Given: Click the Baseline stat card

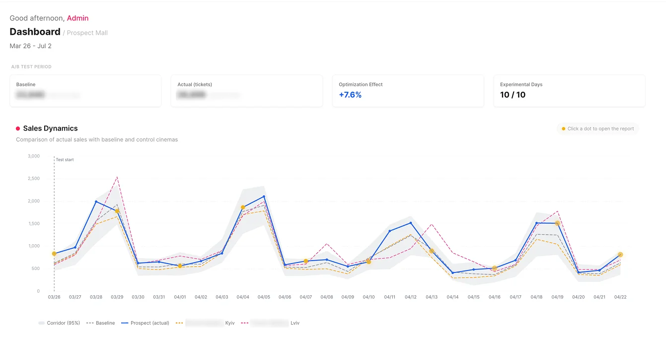Looking at the screenshot, I should pos(85,91).
